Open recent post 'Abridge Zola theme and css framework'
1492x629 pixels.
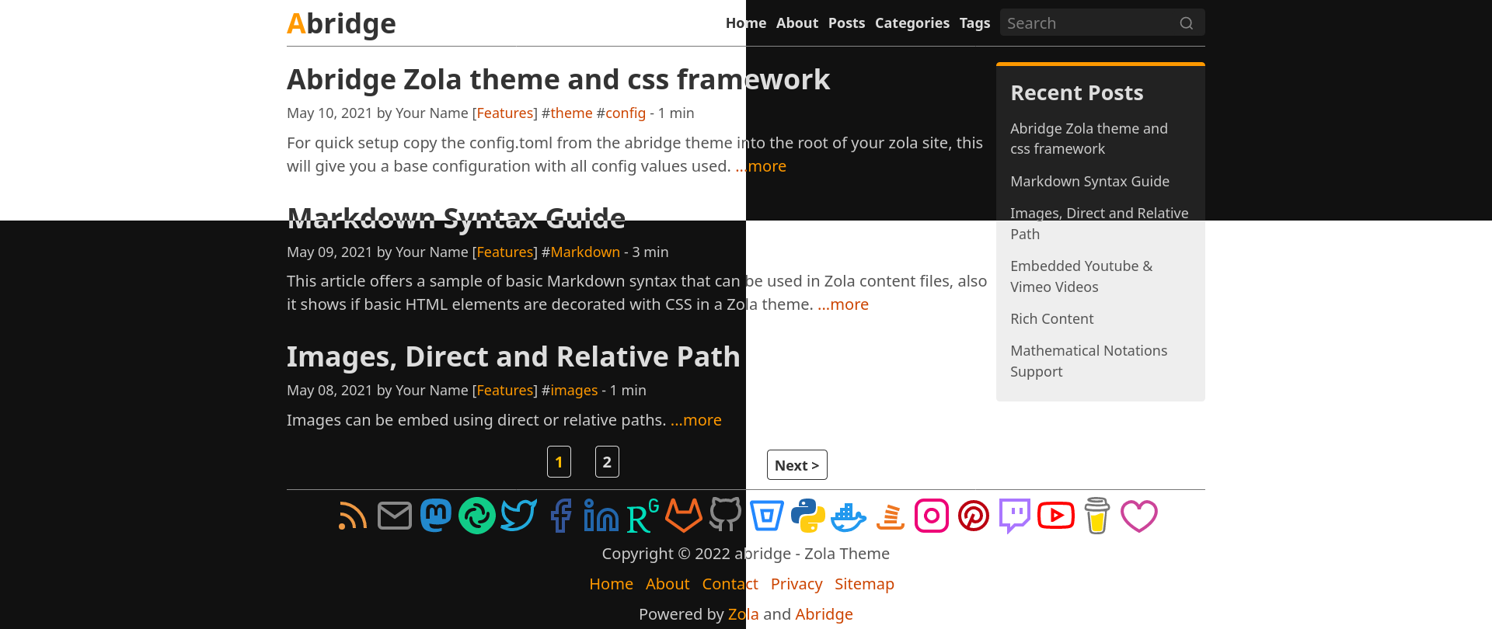click(1089, 139)
